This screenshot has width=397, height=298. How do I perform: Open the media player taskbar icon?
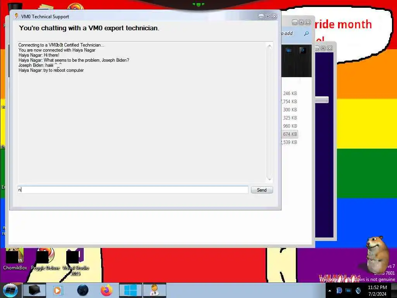tap(58, 290)
